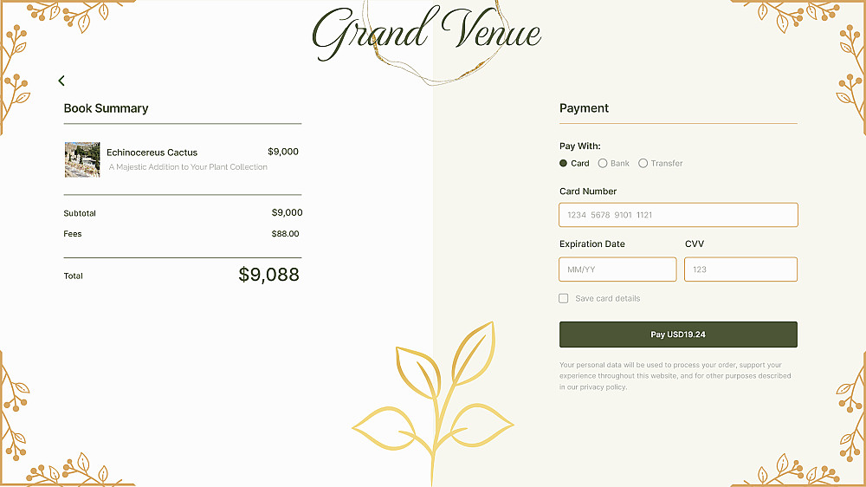This screenshot has width=866, height=487.
Task: Click the Subtotal row label
Action: (x=80, y=213)
